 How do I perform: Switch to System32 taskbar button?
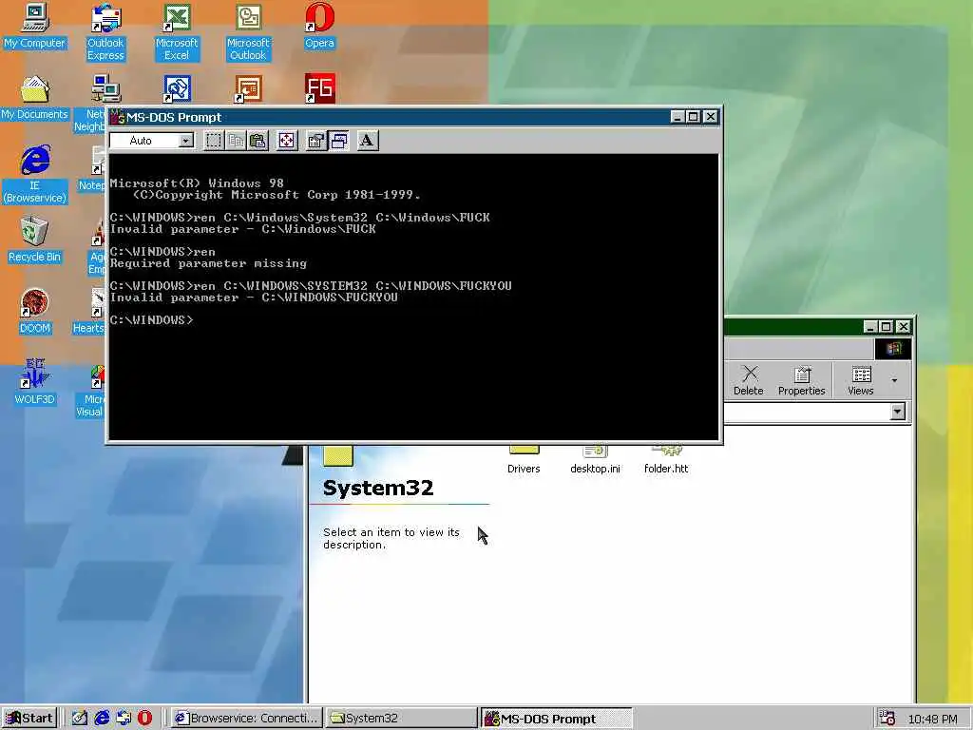tap(401, 719)
